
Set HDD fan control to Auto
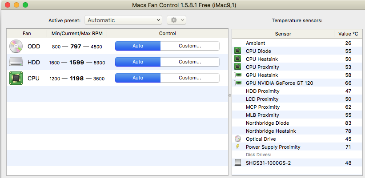click(x=138, y=62)
